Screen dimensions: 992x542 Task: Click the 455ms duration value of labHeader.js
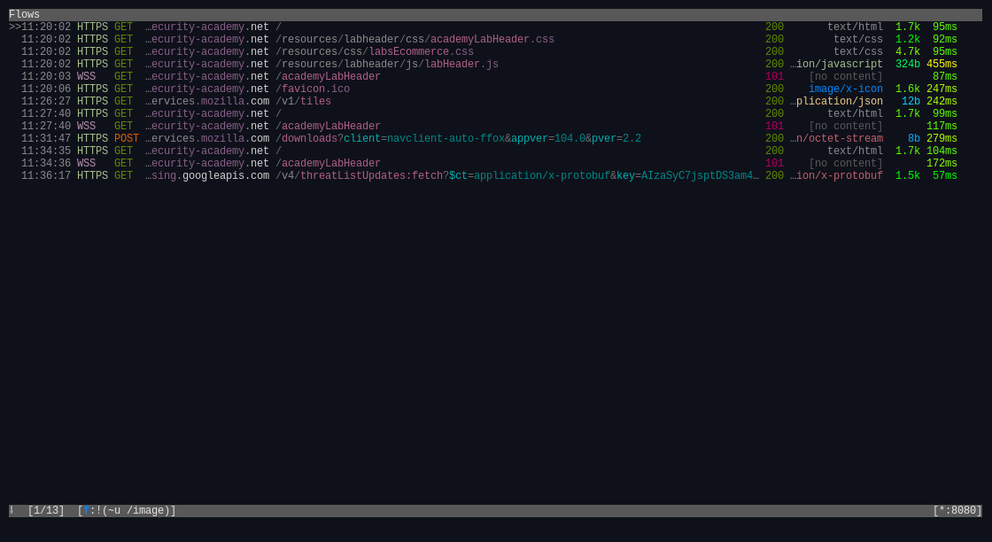942,64
